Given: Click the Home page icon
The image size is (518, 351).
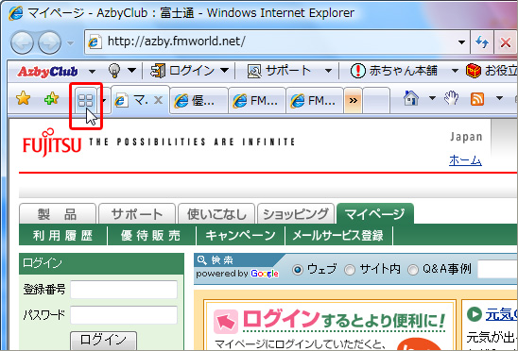Looking at the screenshot, I should (x=411, y=98).
